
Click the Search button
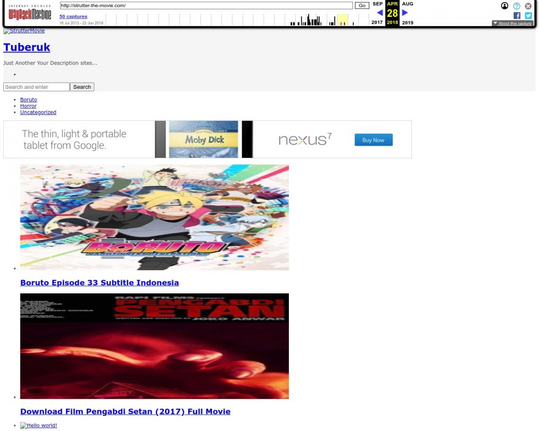82,87
